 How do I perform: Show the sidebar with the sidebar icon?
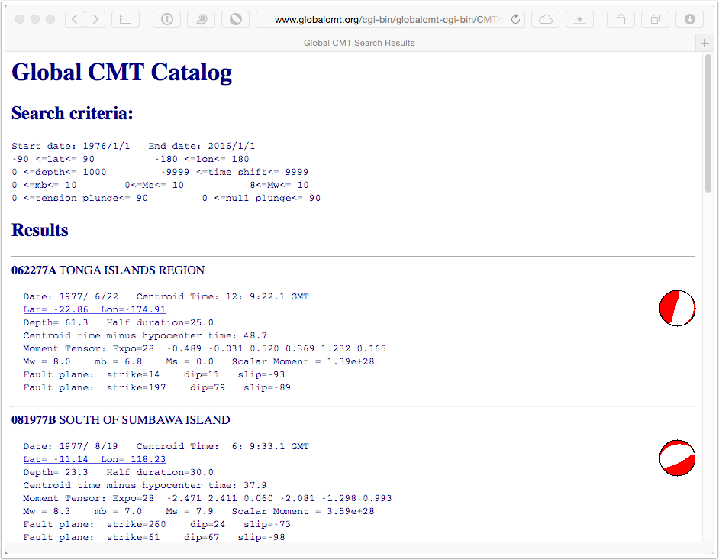click(125, 19)
